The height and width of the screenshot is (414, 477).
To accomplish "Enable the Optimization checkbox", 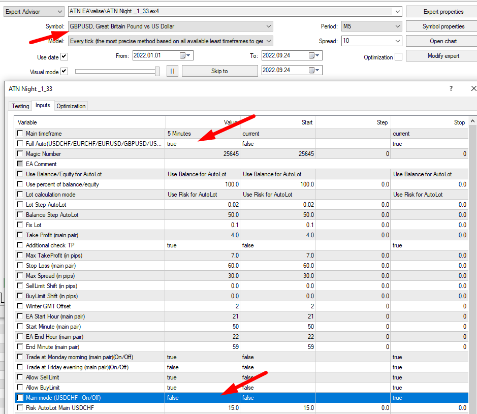I will click(x=398, y=57).
